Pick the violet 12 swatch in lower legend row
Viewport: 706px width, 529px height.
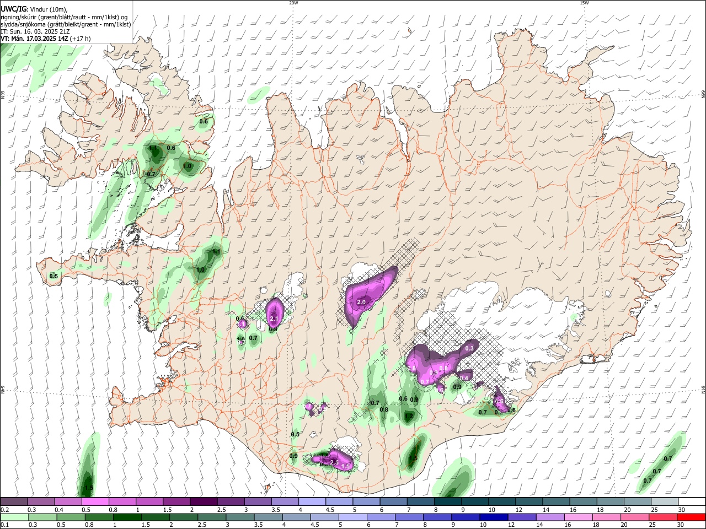click(522, 517)
